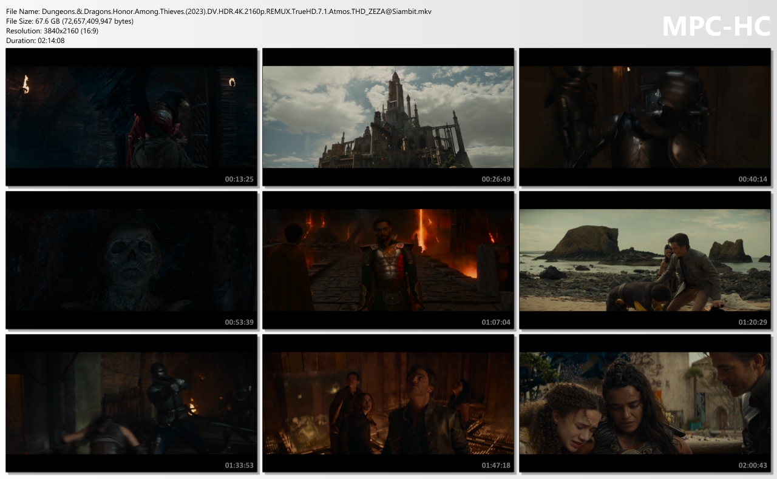Click the File Size 67.6 GB text
Image resolution: width=777 pixels, height=479 pixels.
pos(70,21)
